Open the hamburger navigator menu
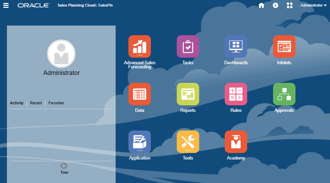This screenshot has width=330, height=183. 6,5
